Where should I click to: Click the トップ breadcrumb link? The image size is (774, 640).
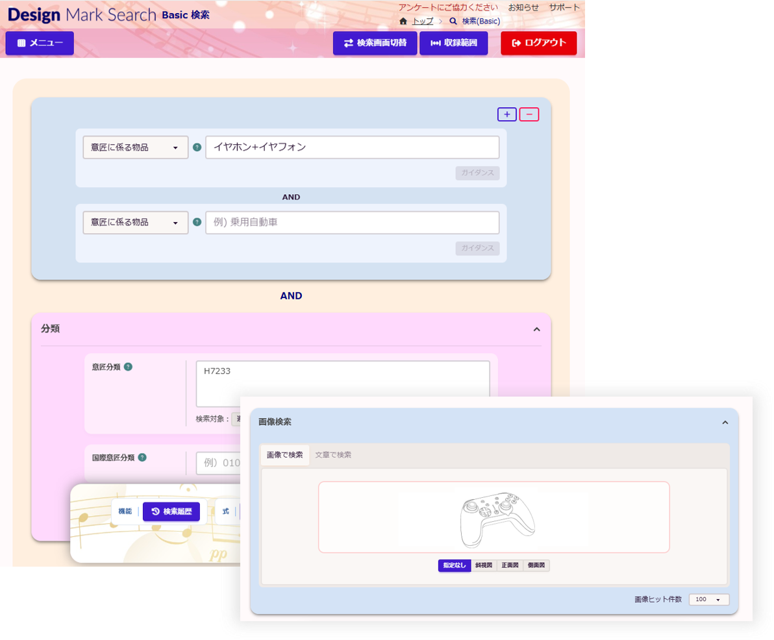click(423, 21)
